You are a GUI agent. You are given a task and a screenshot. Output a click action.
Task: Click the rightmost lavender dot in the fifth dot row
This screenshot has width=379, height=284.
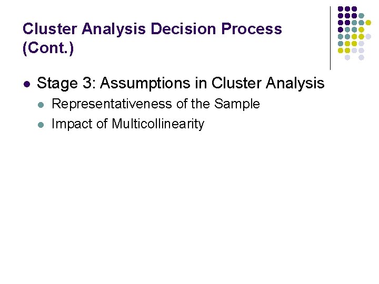(368, 36)
